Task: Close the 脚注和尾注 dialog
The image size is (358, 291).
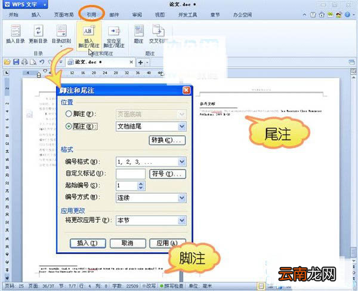Action: click(x=187, y=90)
